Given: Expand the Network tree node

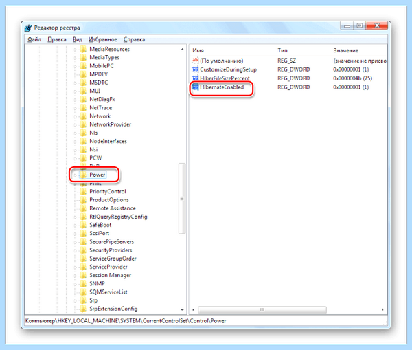Looking at the screenshot, I should click(x=75, y=116).
